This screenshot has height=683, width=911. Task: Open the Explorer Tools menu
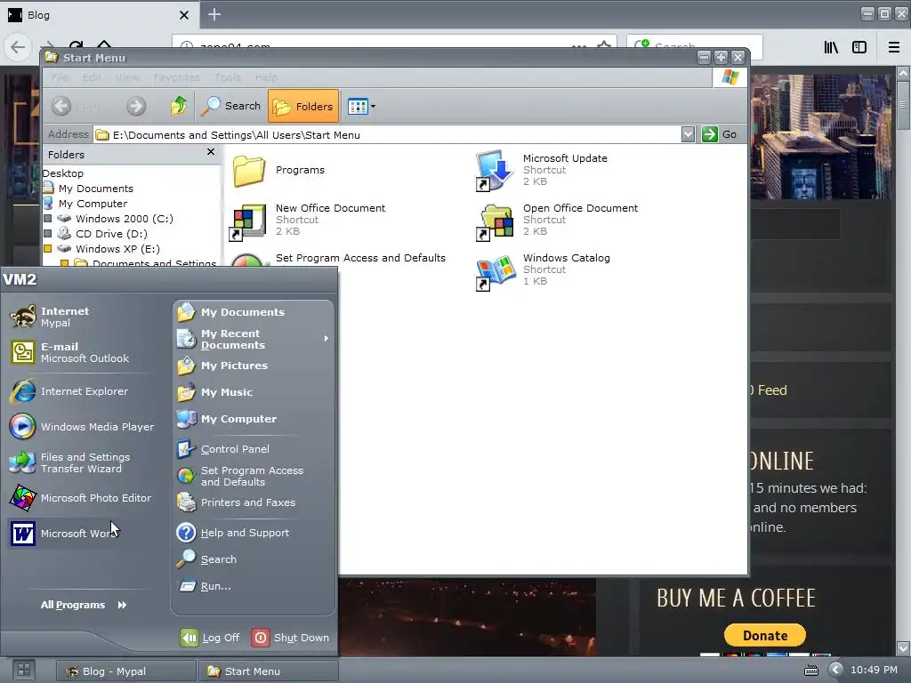227,77
